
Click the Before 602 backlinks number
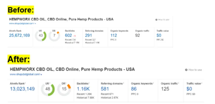68,35
